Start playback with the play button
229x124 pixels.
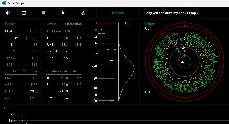pyautogui.click(x=63, y=13)
